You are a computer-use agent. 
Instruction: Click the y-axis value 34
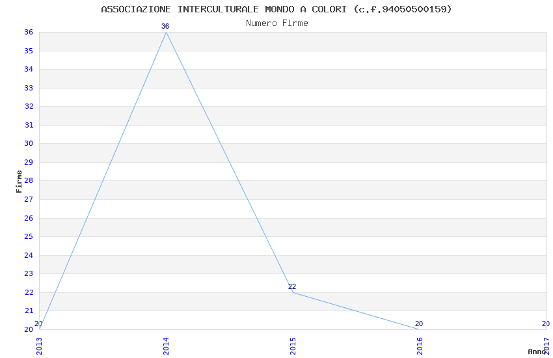coord(29,69)
